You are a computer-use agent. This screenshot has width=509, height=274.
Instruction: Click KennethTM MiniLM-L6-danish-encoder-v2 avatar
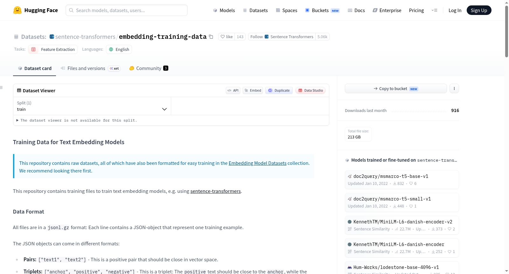(x=350, y=222)
